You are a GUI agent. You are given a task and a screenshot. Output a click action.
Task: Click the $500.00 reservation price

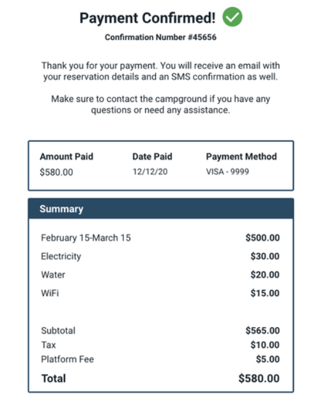point(263,238)
